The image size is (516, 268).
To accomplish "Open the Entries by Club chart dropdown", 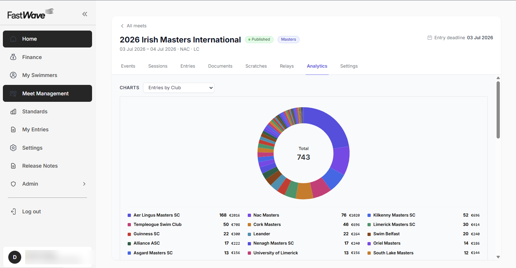I will tap(179, 87).
